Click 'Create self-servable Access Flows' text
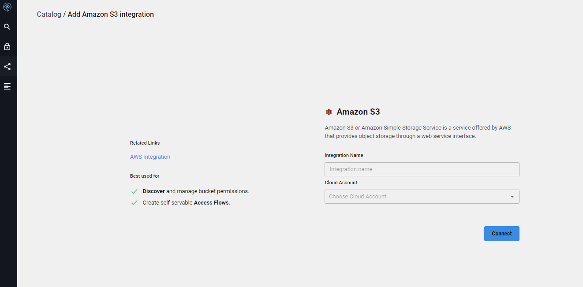 [x=186, y=203]
